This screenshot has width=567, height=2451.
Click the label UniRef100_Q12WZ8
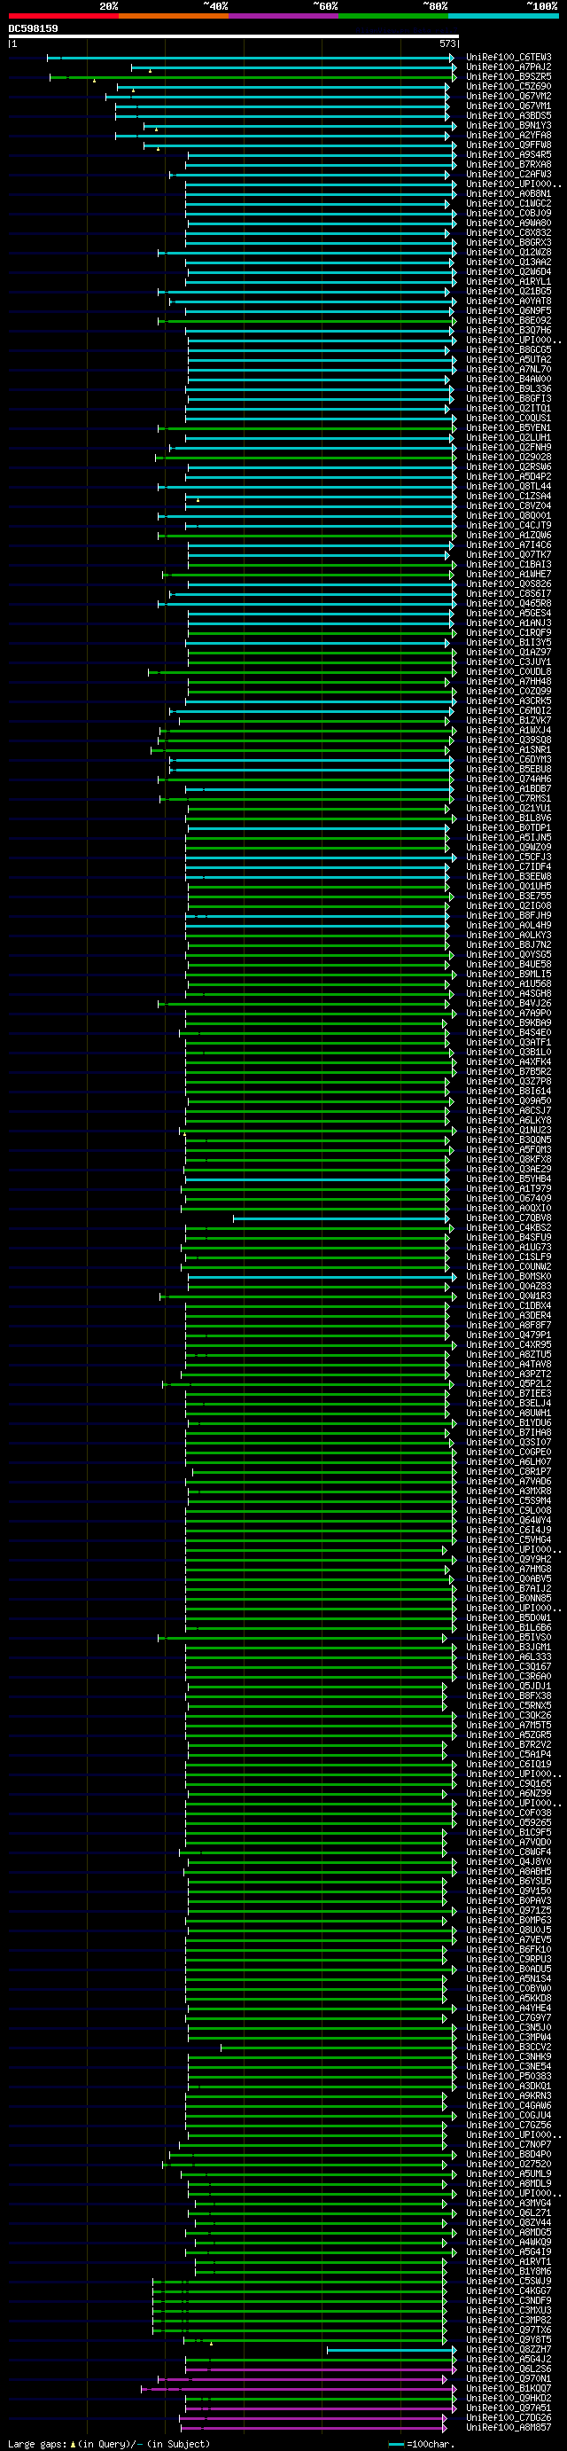pyautogui.click(x=508, y=252)
